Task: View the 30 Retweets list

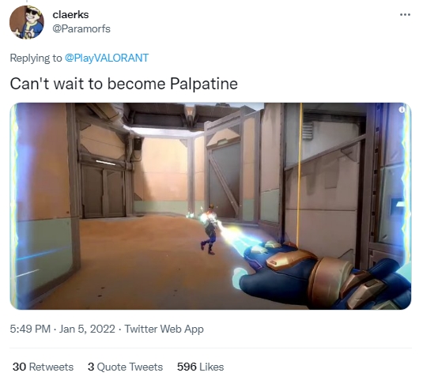Action: [43, 367]
